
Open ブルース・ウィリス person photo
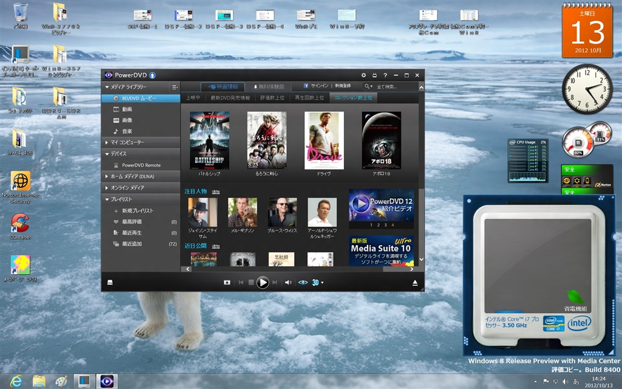click(x=282, y=212)
